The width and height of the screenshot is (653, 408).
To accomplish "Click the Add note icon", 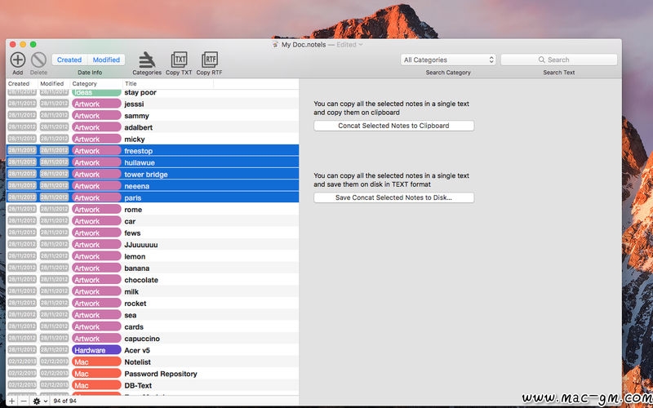I will (17, 60).
